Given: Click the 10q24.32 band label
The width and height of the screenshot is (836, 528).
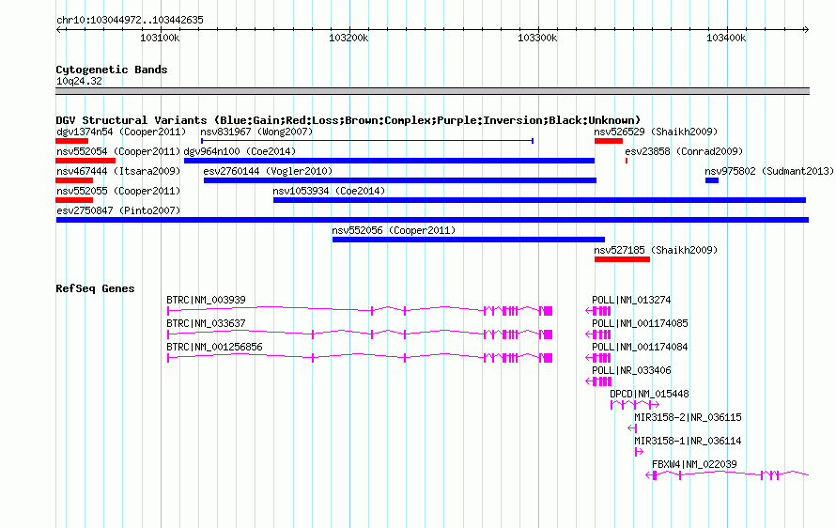Looking at the screenshot, I should pos(79,81).
